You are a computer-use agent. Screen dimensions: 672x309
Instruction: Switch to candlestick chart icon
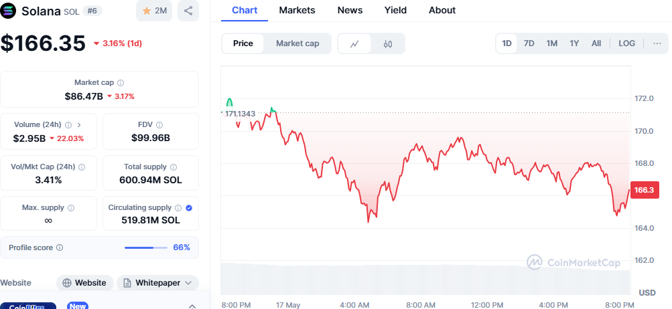coord(388,43)
